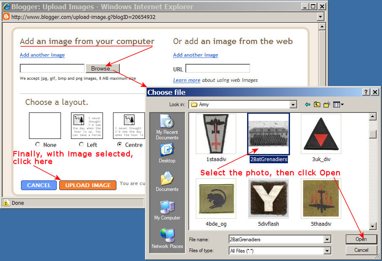Click the file list scroll down arrow
382x261 pixels.
pos(372,226)
